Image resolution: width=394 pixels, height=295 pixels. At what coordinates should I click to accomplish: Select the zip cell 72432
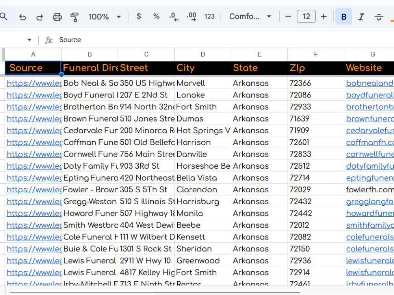[316, 201]
